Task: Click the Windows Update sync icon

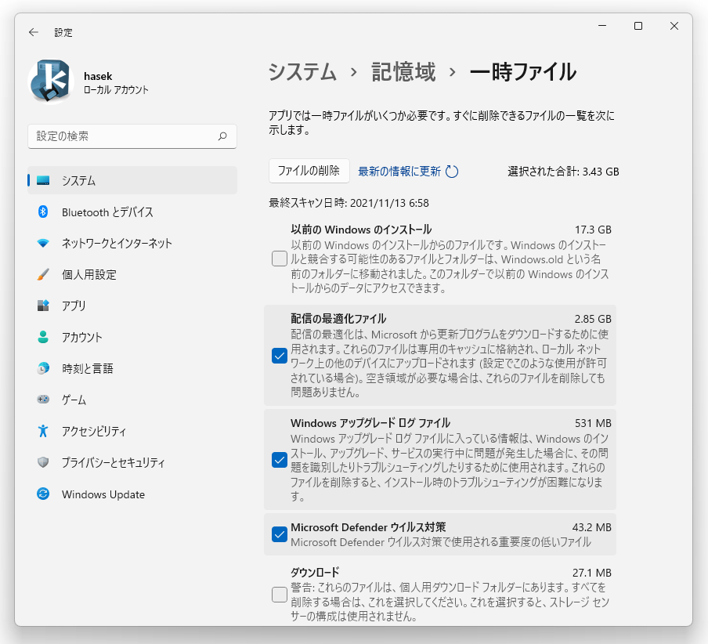Action: coord(43,494)
